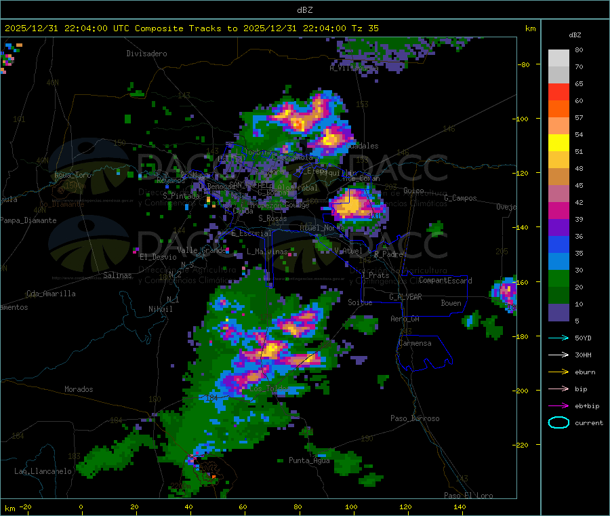Viewport: 610px width, 516px height.
Task: Click the yellow eburn arrow in legend
Action: pyautogui.click(x=558, y=372)
